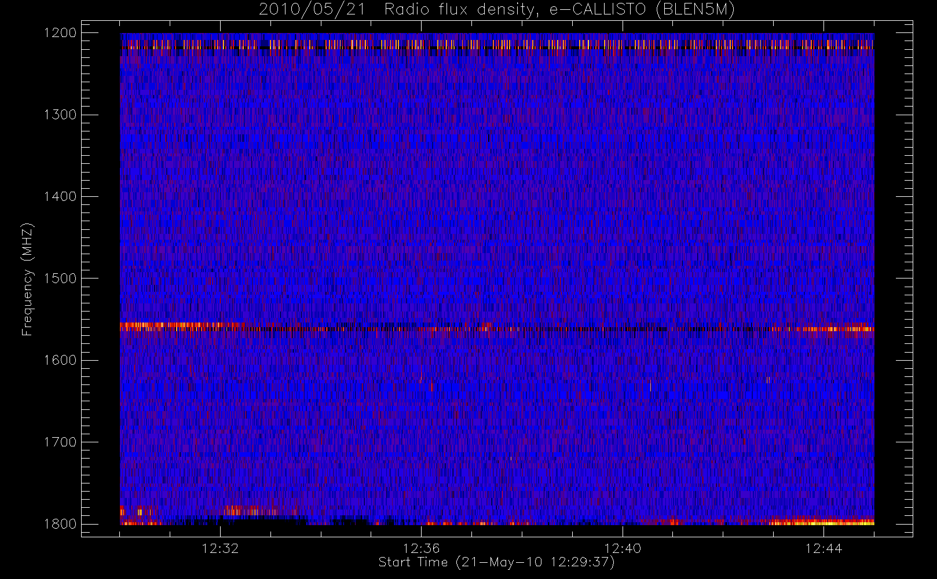The image size is (937, 579).
Task: Select the 1300 frequency tick label
Action: (60, 115)
